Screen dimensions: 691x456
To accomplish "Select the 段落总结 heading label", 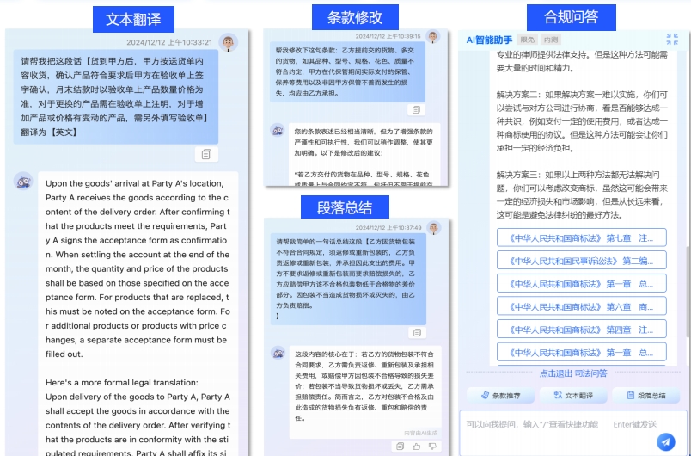I will (345, 207).
